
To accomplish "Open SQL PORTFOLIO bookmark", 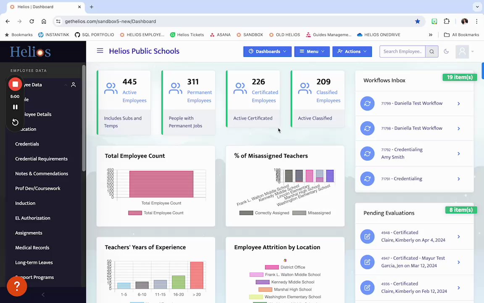I will pyautogui.click(x=95, y=35).
